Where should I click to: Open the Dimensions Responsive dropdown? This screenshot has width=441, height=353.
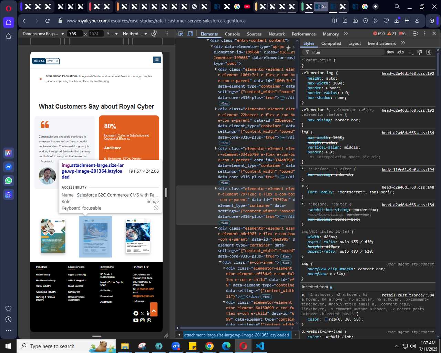pos(43,34)
